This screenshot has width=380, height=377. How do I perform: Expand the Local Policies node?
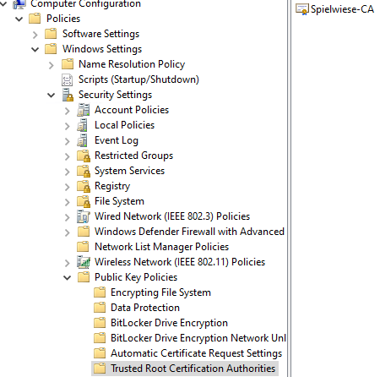tap(68, 126)
